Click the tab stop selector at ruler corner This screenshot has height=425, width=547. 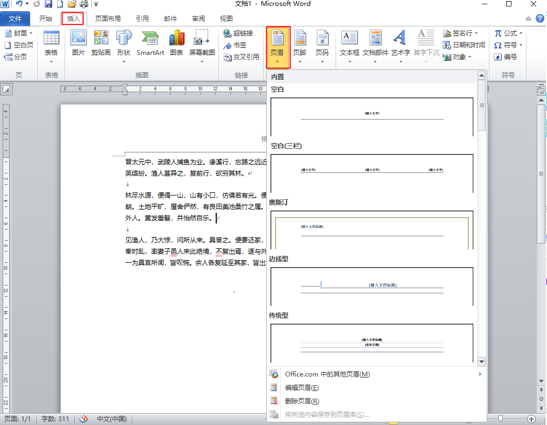(x=6, y=89)
